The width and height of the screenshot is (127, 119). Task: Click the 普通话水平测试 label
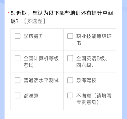coord(41,80)
